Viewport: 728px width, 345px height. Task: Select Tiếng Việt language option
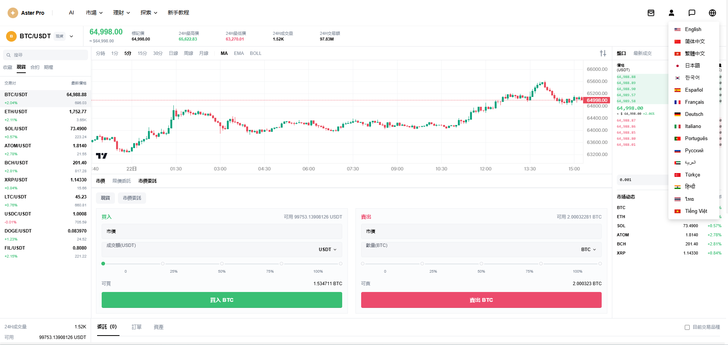pyautogui.click(x=693, y=211)
